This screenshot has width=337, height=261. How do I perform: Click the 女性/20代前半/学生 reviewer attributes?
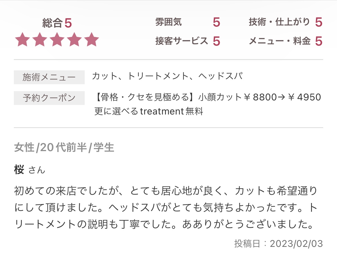tap(64, 148)
